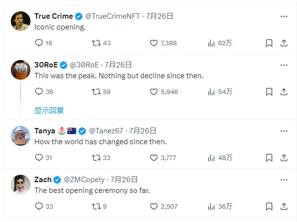Retweet 30RoE's tweet
The image size is (297, 222).
[x=97, y=92]
